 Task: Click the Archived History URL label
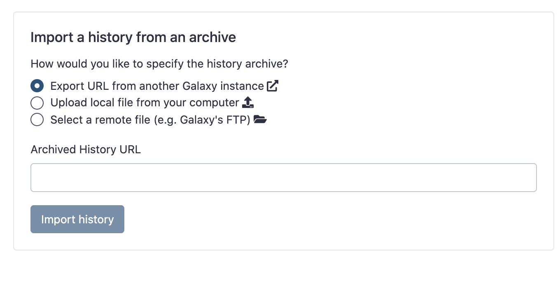85,149
